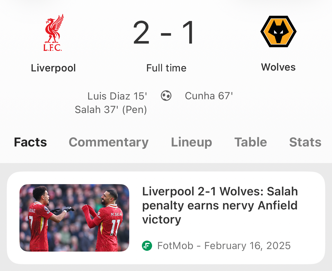Screen dimensions: 332x271
Task: Click the Luis Diaz 15' goal entry
Action: click(117, 96)
